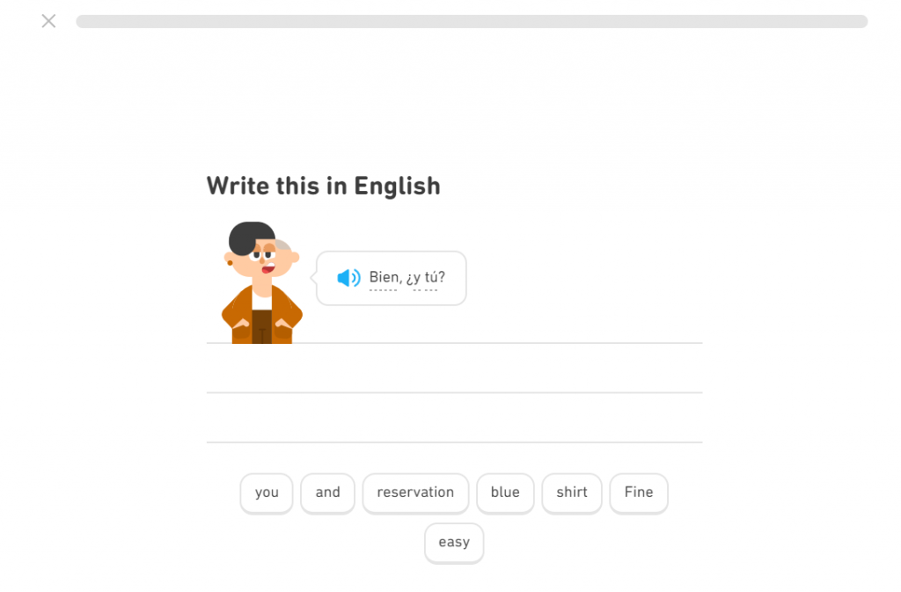
Task: Select the word tile 'you'
Action: [266, 493]
